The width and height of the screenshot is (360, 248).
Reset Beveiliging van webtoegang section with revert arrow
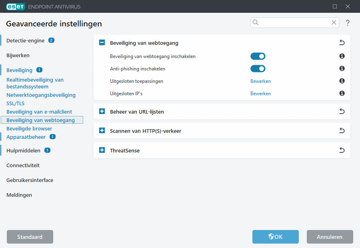pos(342,43)
